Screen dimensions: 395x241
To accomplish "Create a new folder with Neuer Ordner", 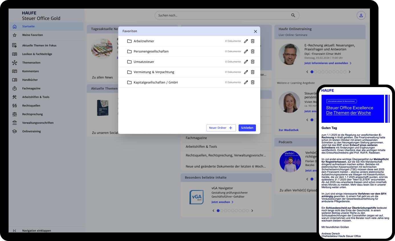I will [x=221, y=128].
